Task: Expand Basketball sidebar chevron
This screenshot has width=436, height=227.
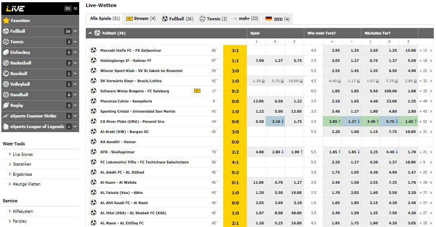Action: [x=75, y=63]
